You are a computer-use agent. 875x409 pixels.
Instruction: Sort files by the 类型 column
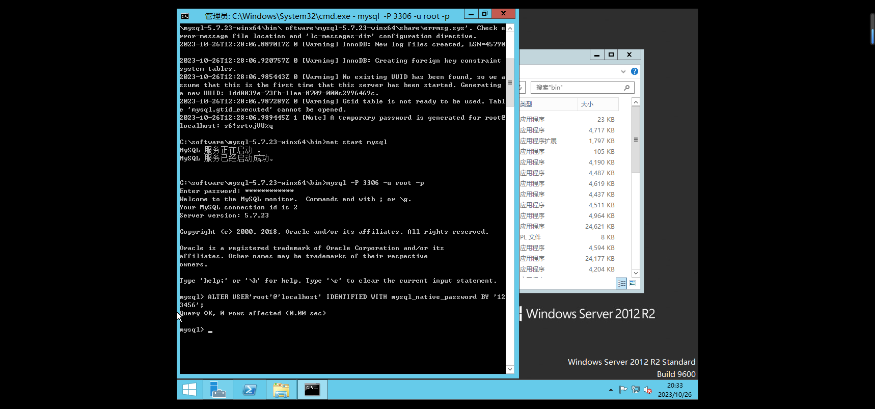(x=548, y=104)
